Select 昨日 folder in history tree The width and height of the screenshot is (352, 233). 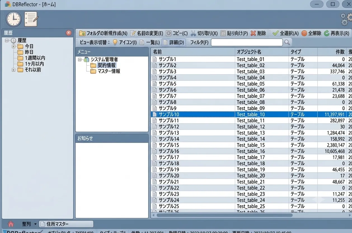click(x=25, y=52)
